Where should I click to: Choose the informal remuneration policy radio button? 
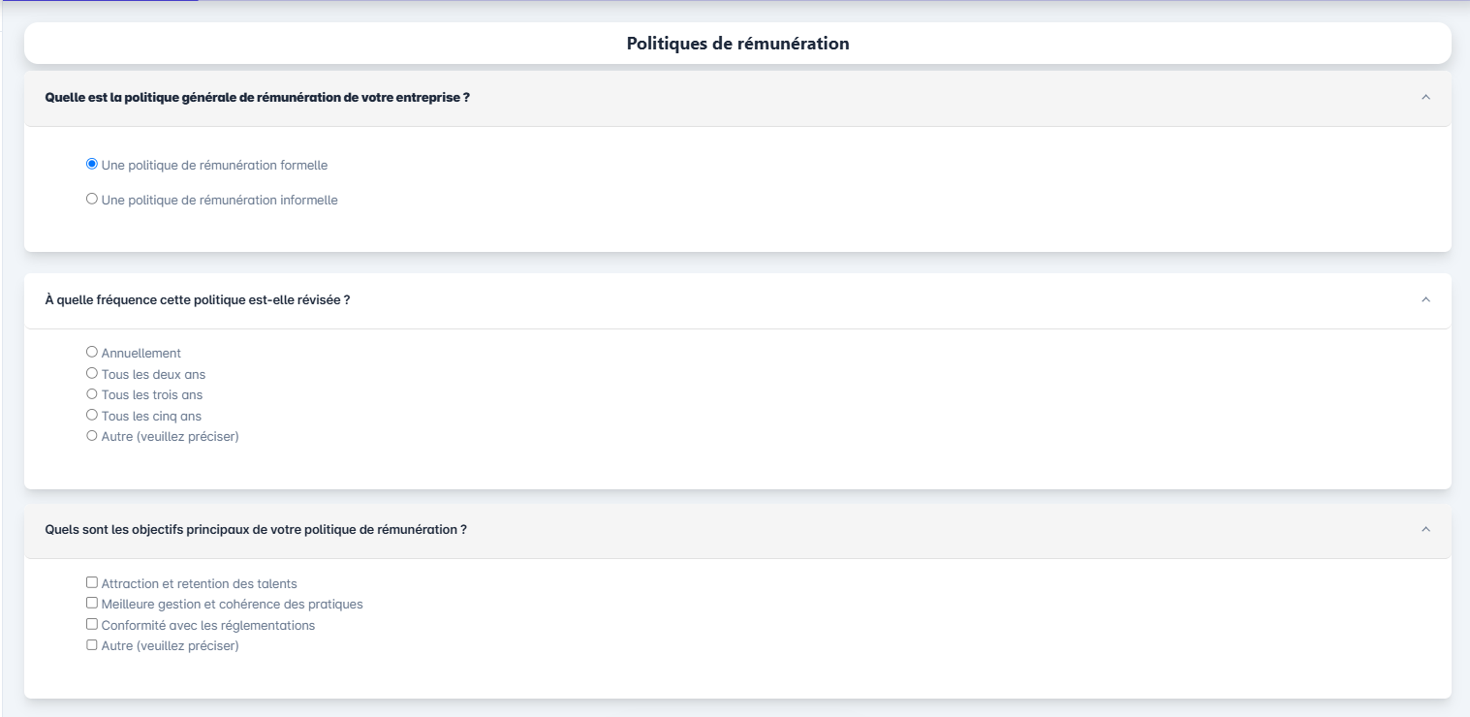click(92, 199)
